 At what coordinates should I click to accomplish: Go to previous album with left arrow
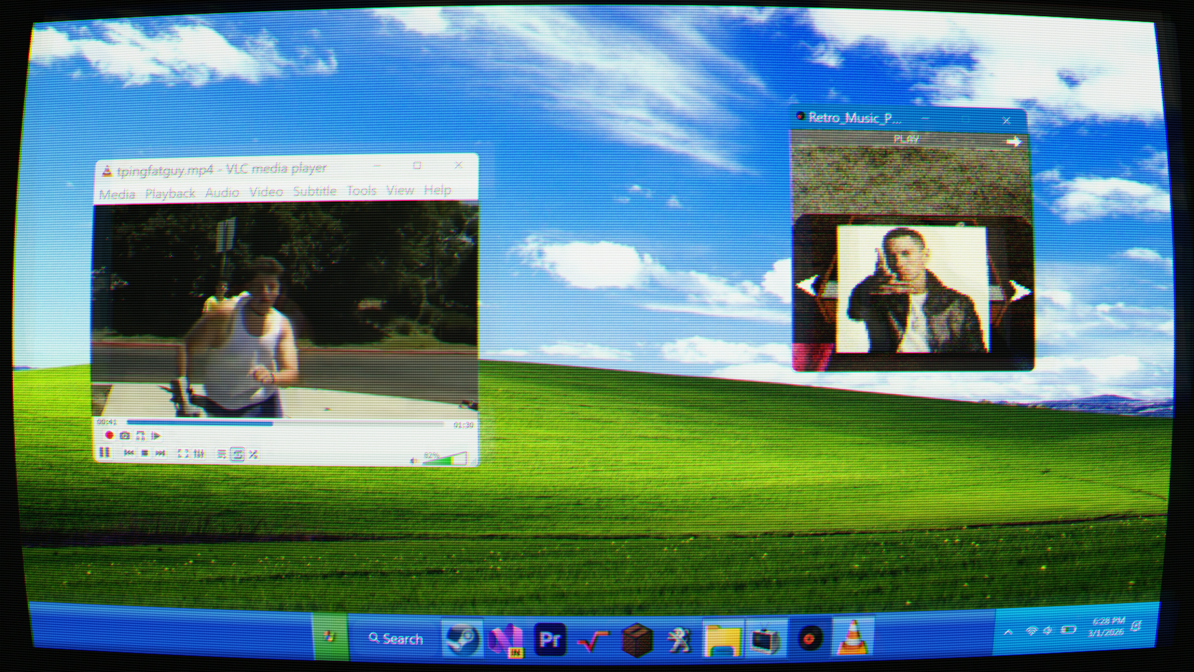808,285
